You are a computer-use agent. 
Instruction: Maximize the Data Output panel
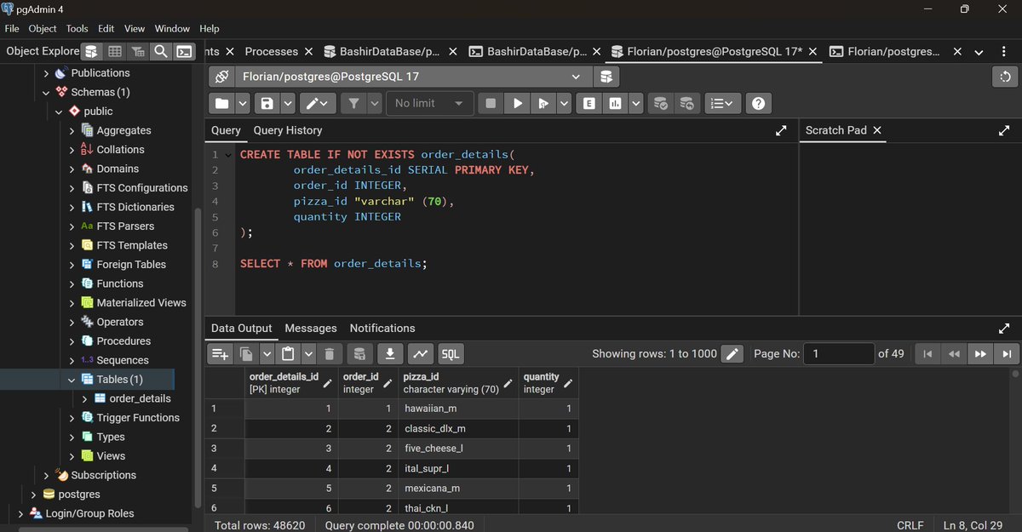[1003, 328]
